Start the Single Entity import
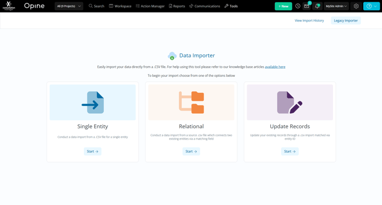Viewport: 382px width, 205px height. click(x=92, y=151)
